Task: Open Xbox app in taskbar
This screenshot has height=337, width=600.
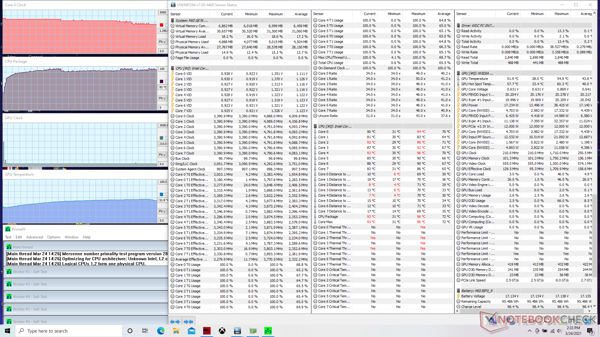Action: 222,331
